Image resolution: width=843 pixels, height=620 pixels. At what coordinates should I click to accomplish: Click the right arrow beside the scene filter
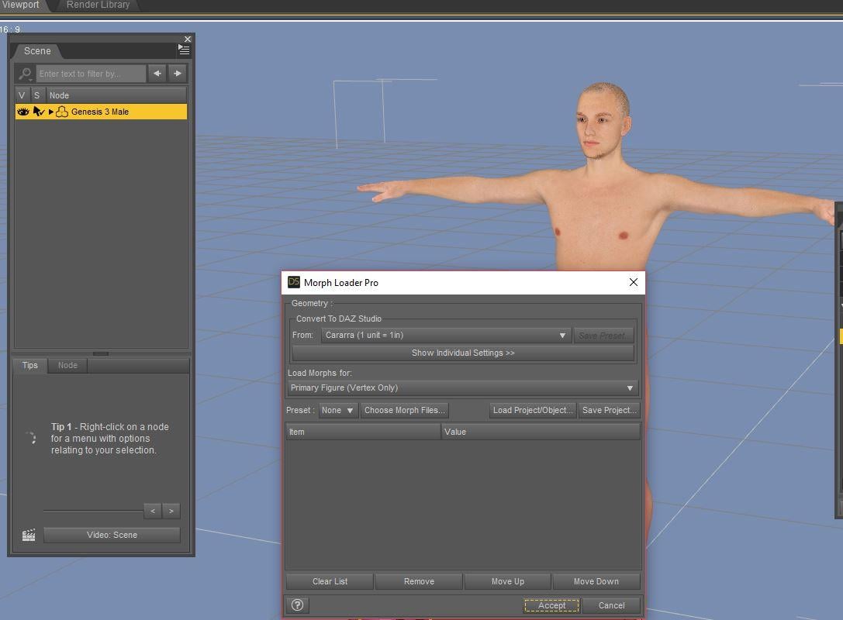click(x=178, y=74)
